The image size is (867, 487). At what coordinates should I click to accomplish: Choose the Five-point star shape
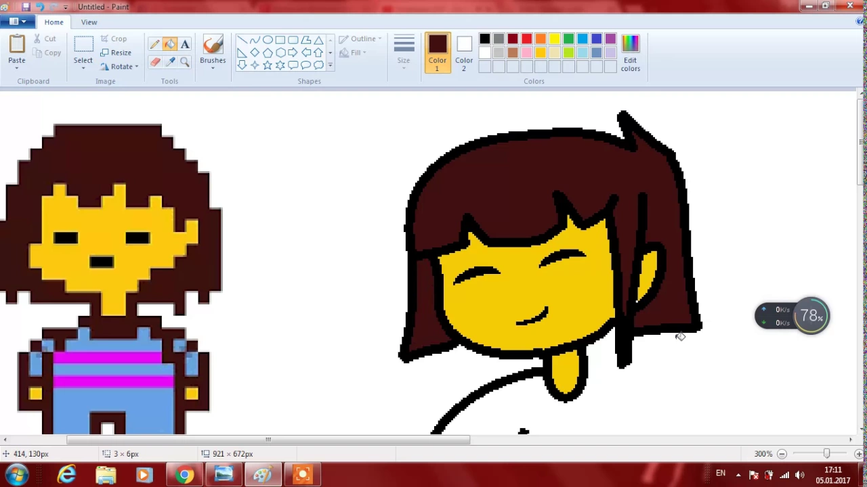pyautogui.click(x=268, y=66)
